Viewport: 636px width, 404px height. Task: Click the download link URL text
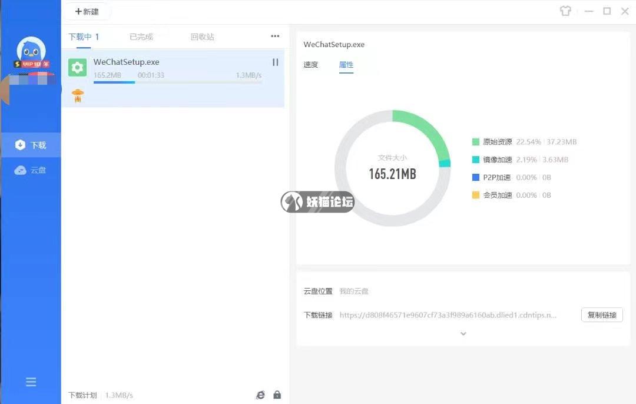click(x=448, y=315)
